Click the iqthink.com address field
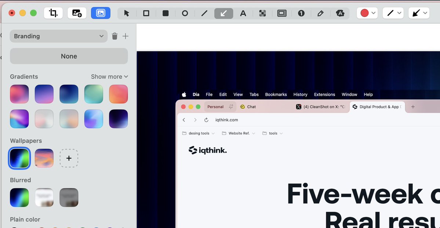Image resolution: width=440 pixels, height=228 pixels. (226, 120)
